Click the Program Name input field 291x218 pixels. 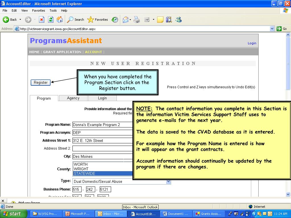(x=102, y=125)
